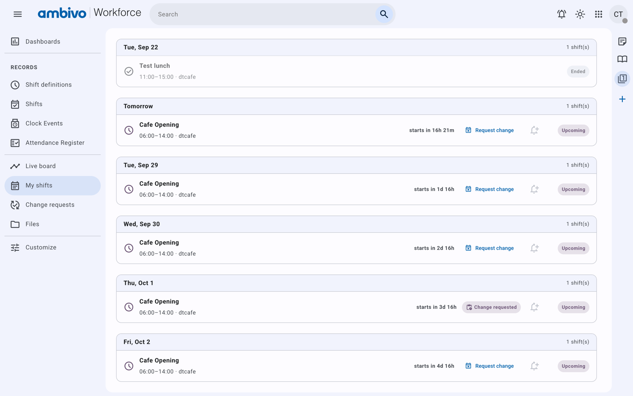633x396 pixels.
Task: Click the highlighted tab-panel icon on right rail
Action: click(622, 79)
